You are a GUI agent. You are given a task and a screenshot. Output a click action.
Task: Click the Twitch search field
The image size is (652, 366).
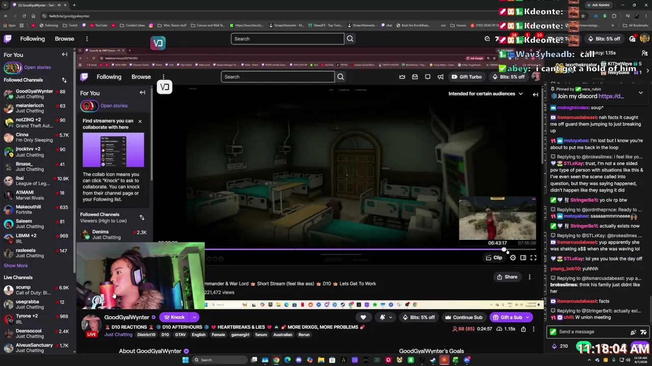(x=287, y=39)
